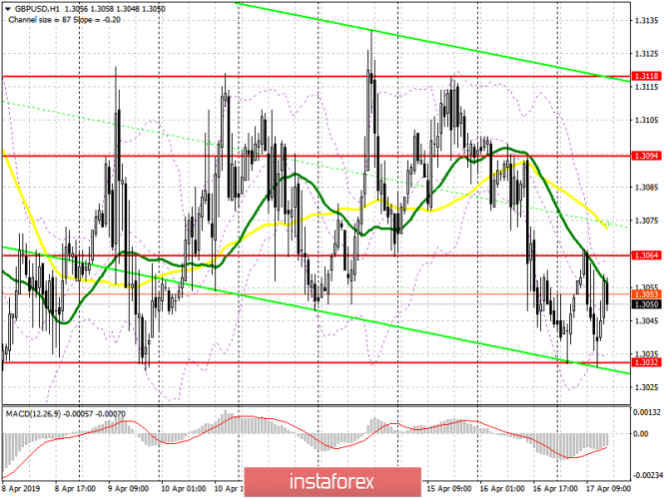Select the 1.3075 price scale value
Viewport: 664px width, 498px height.
tap(647, 221)
